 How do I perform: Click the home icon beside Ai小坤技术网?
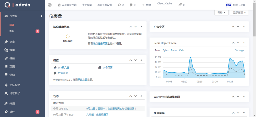(x=59, y=5)
